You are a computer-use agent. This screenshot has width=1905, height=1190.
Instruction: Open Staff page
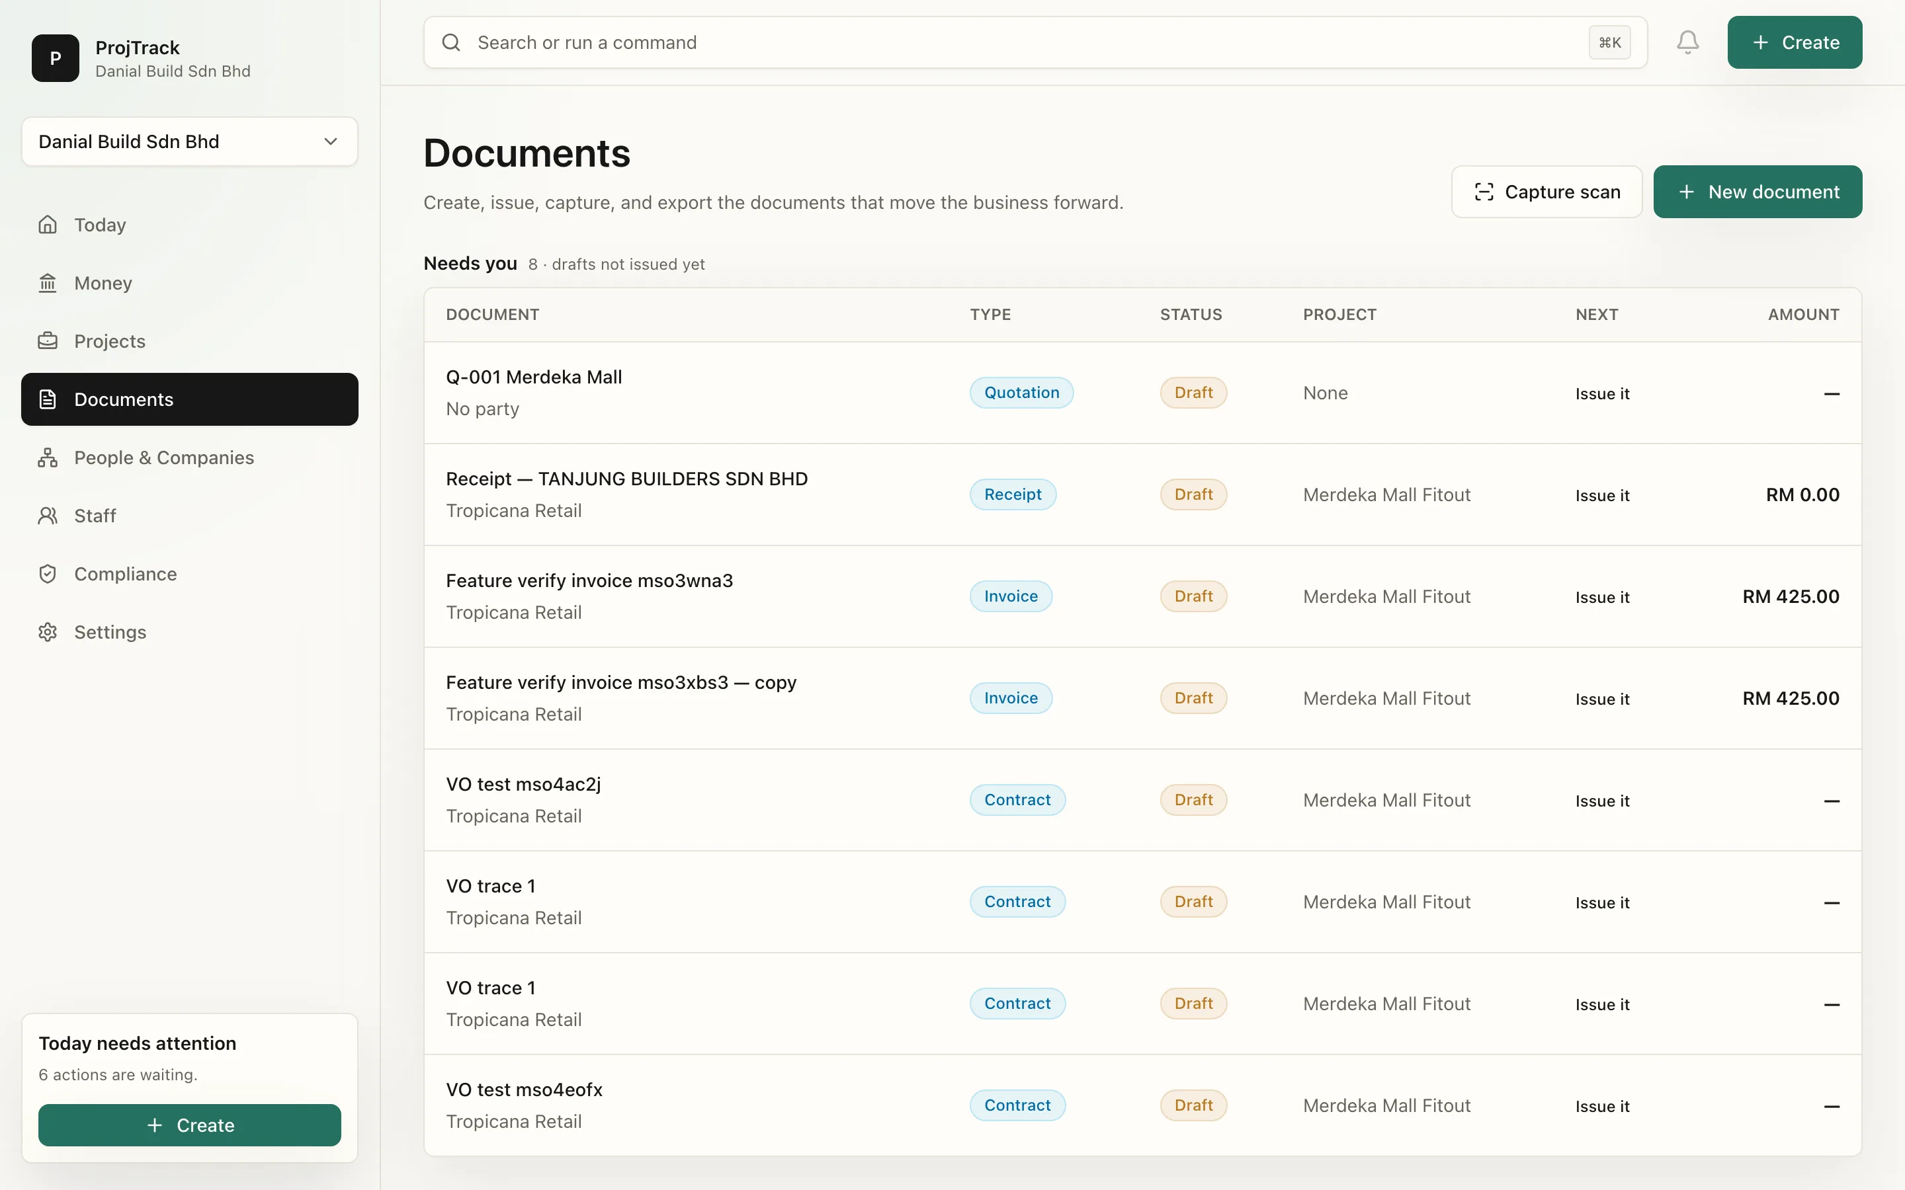click(x=190, y=516)
